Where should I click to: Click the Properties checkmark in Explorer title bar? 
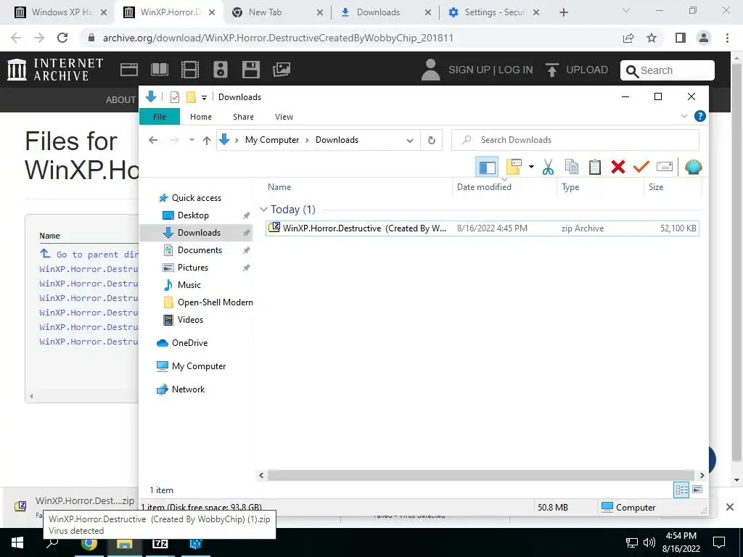(174, 97)
